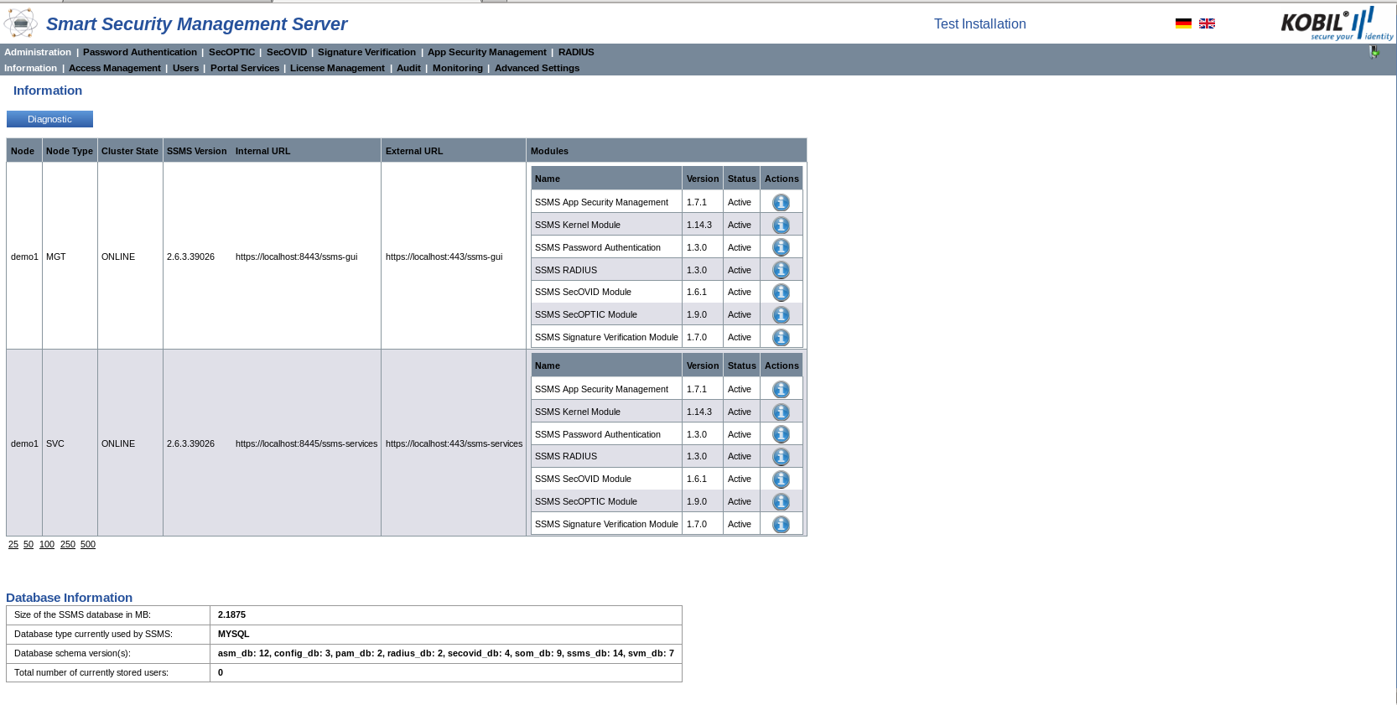Show 50 entries per page

29,544
